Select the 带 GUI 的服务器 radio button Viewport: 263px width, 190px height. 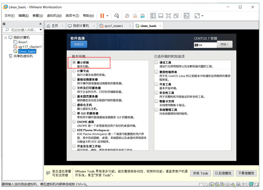click(x=74, y=113)
